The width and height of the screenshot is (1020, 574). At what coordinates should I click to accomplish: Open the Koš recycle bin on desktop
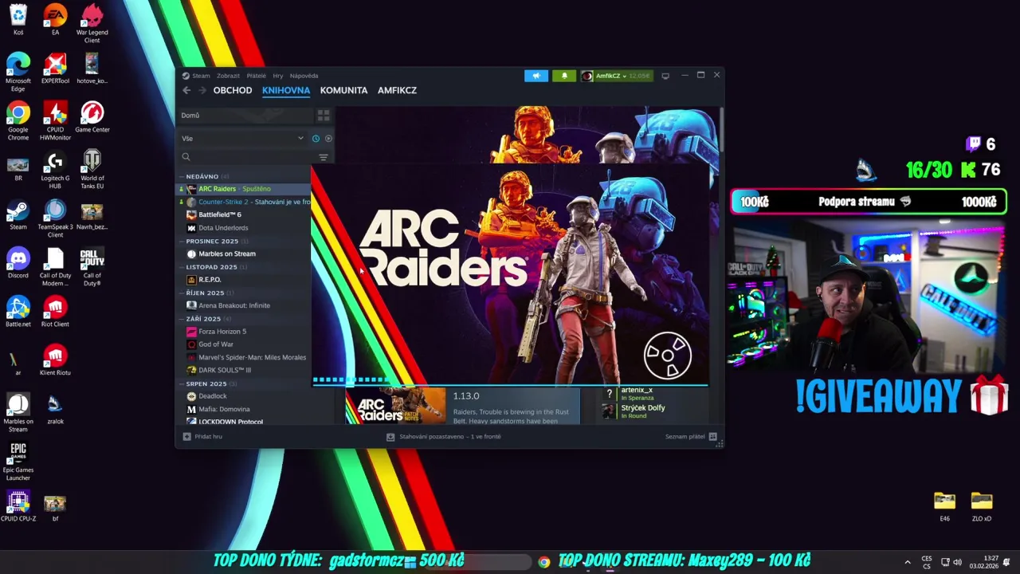click(x=18, y=20)
